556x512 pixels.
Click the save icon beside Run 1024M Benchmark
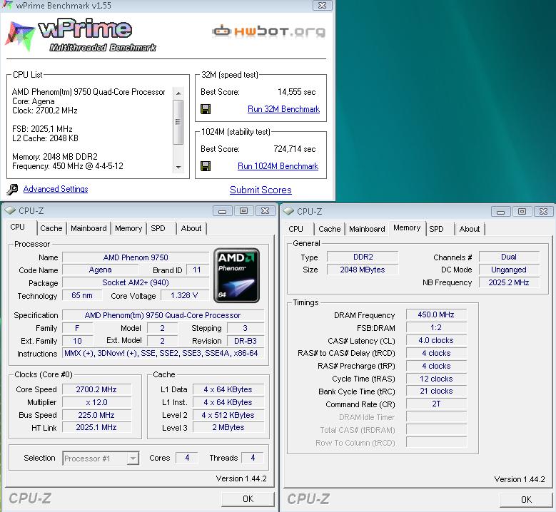pyautogui.click(x=206, y=166)
